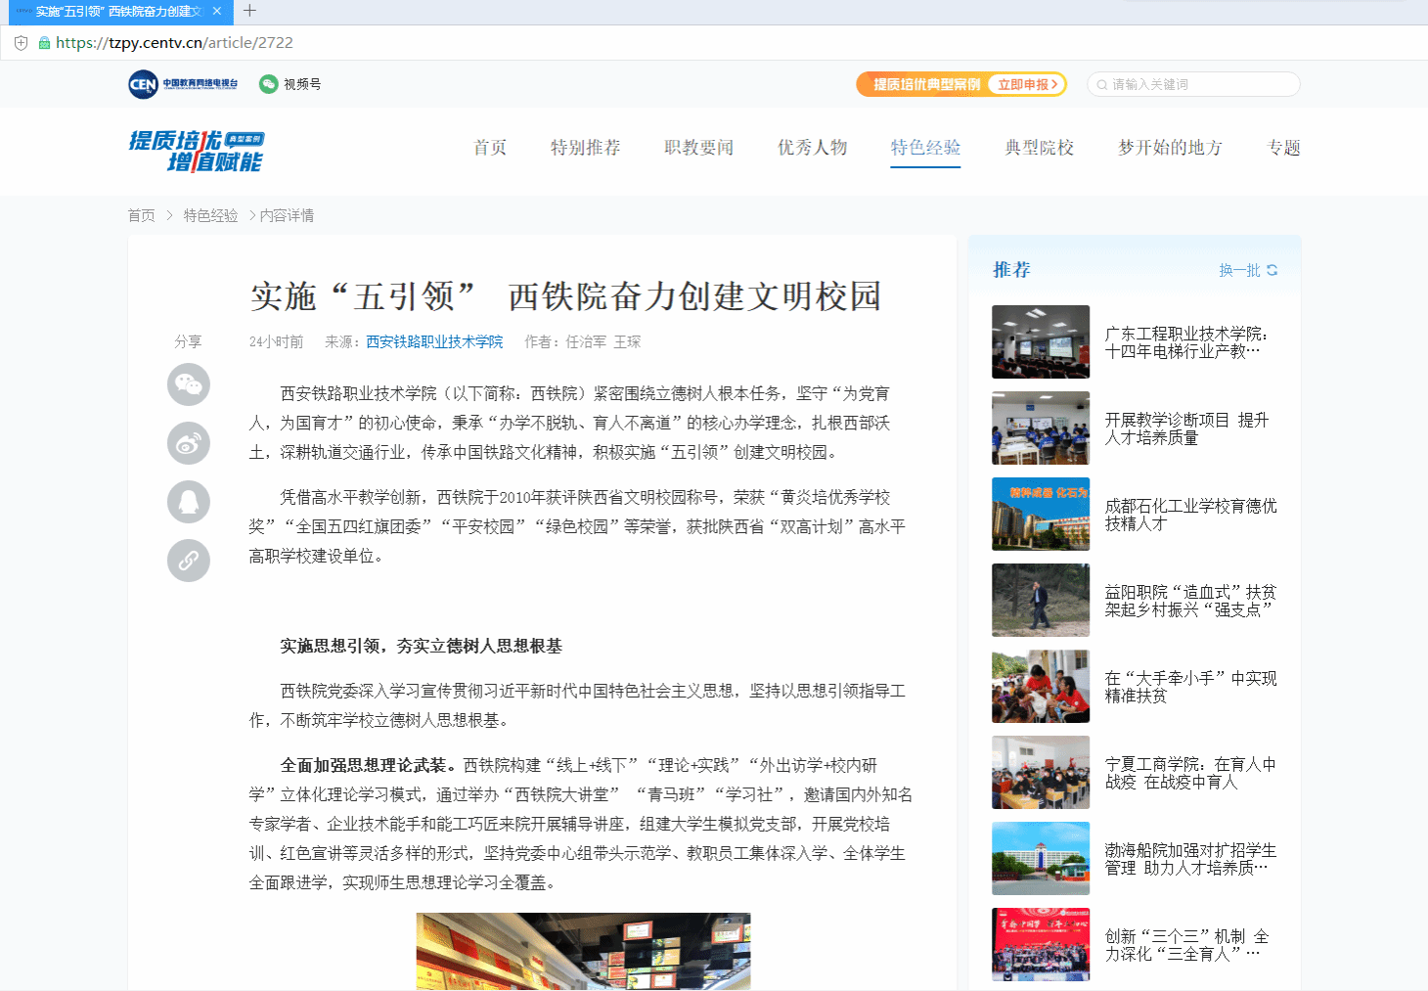Open the 视频号 channel icon

click(x=269, y=84)
